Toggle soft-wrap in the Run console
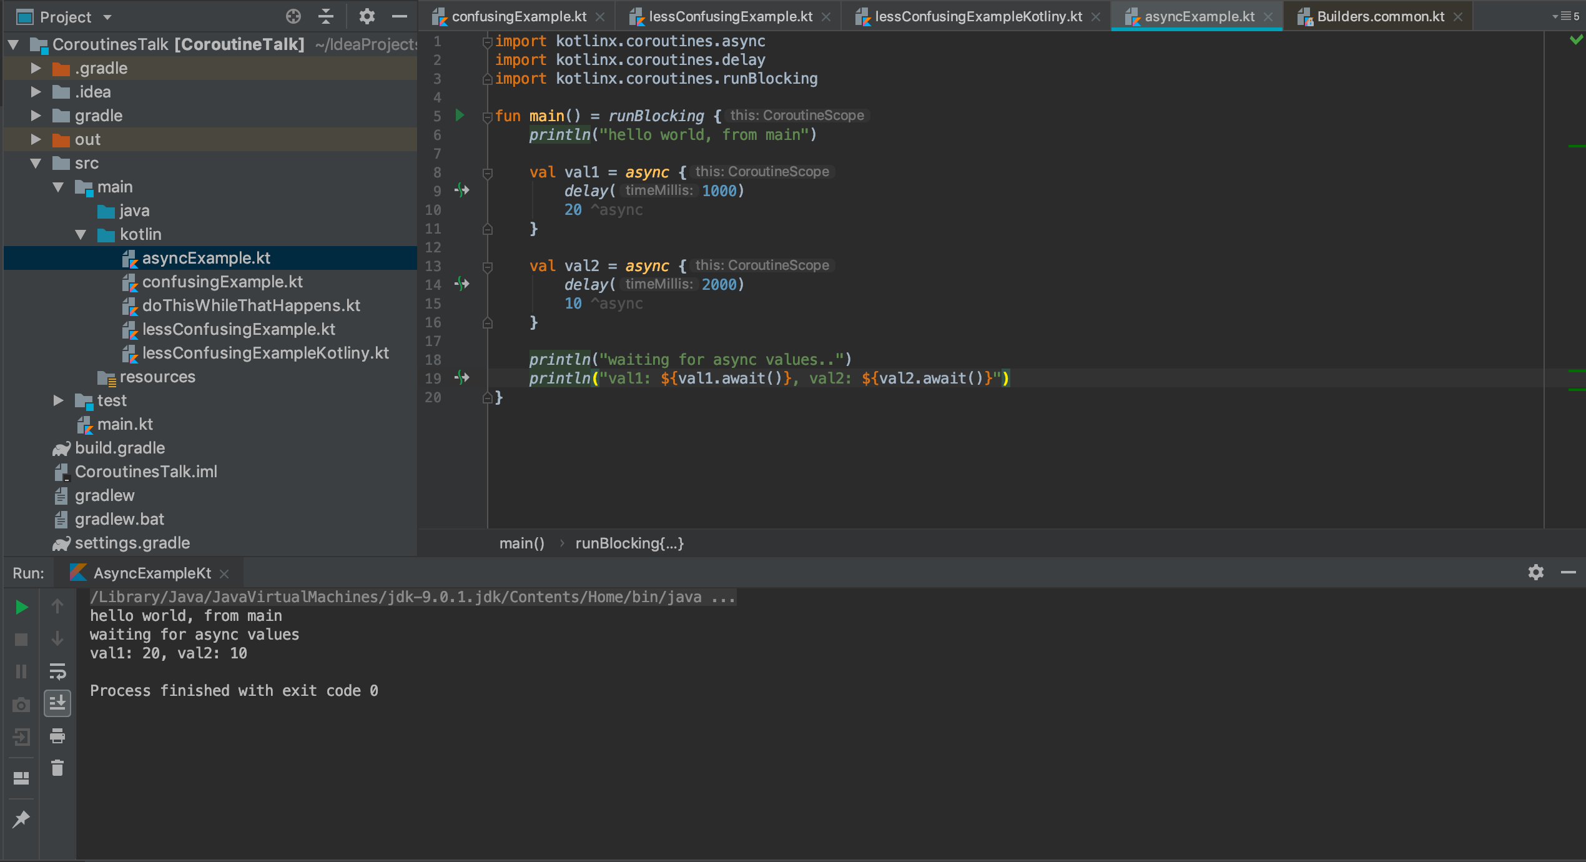1586x862 pixels. pos(57,671)
